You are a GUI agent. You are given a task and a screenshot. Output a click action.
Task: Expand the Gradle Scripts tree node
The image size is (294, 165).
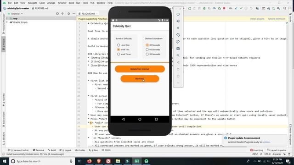pyautogui.click(x=7, y=22)
